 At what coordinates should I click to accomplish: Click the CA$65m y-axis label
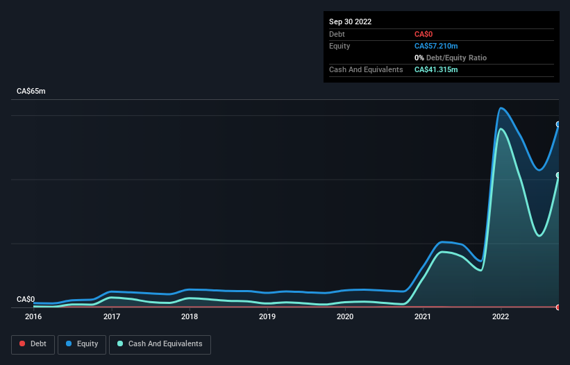click(x=31, y=91)
